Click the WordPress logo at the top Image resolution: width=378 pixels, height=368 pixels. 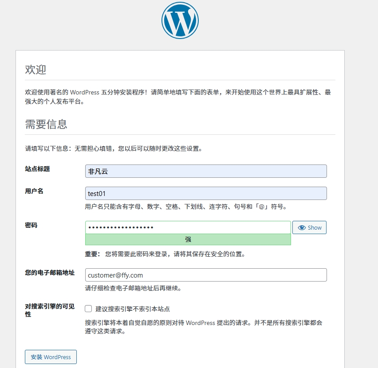point(180,20)
